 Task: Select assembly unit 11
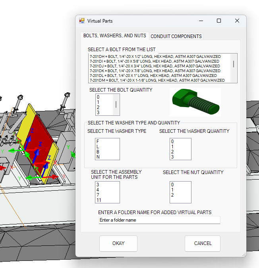107,200
